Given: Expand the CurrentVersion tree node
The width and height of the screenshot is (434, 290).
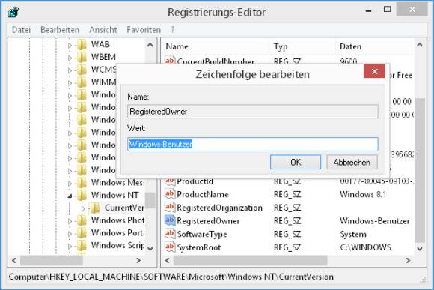Looking at the screenshot, I should [x=83, y=208].
